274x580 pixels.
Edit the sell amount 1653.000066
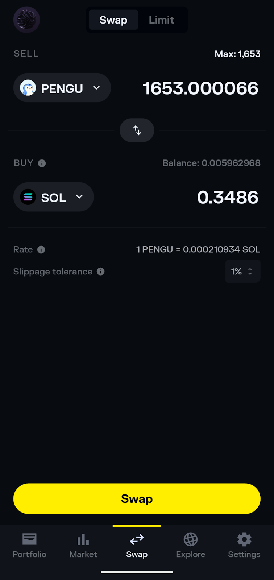click(200, 88)
